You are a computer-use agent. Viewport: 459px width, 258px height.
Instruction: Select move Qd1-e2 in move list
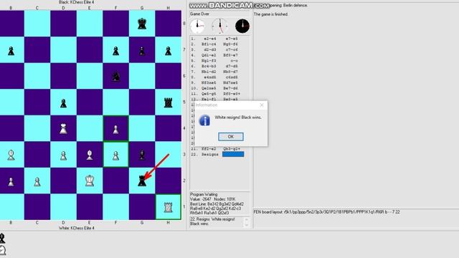pyautogui.click(x=209, y=55)
